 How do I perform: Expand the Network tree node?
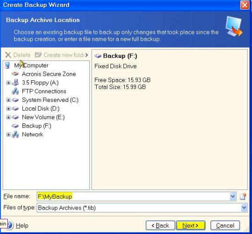coord(8,134)
